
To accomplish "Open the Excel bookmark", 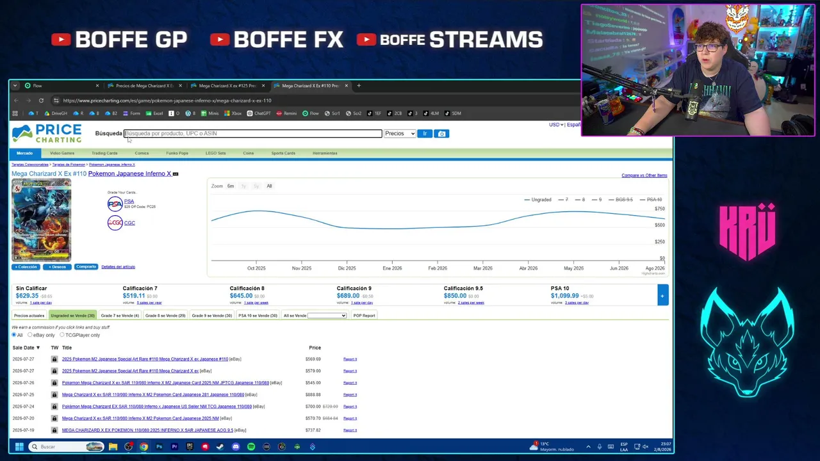I will coord(154,113).
